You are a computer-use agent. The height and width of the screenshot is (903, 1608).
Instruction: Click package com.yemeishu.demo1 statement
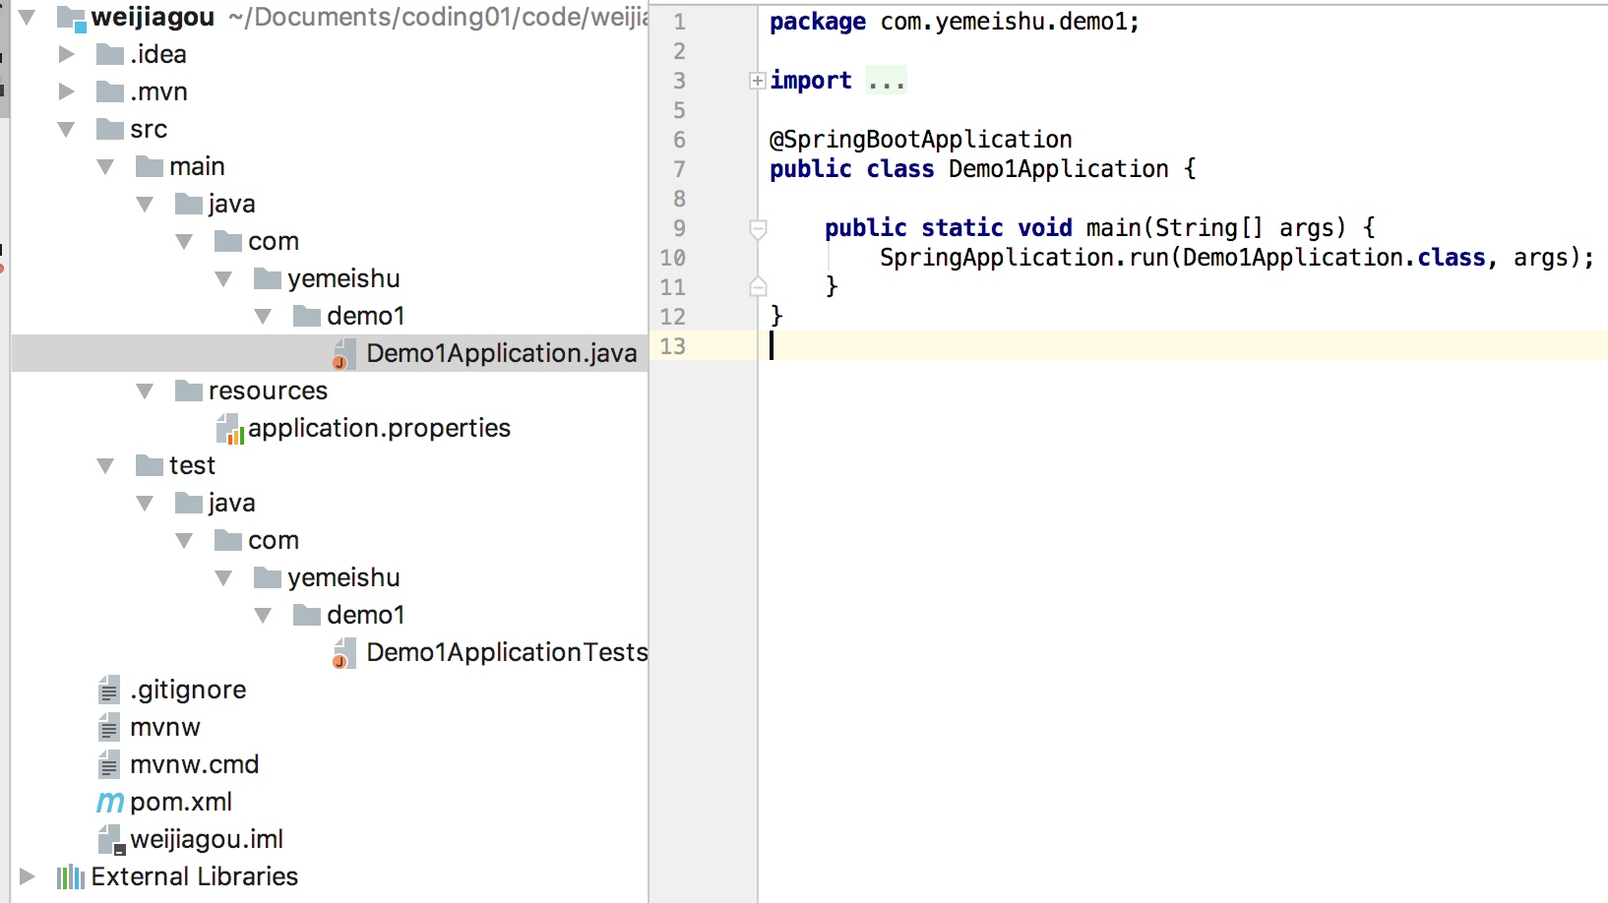955,22
